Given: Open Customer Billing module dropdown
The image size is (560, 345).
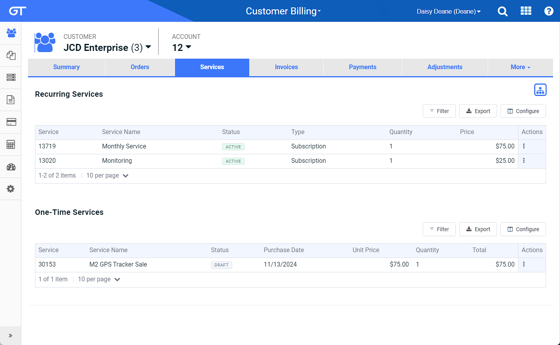Looking at the screenshot, I should pos(283,11).
